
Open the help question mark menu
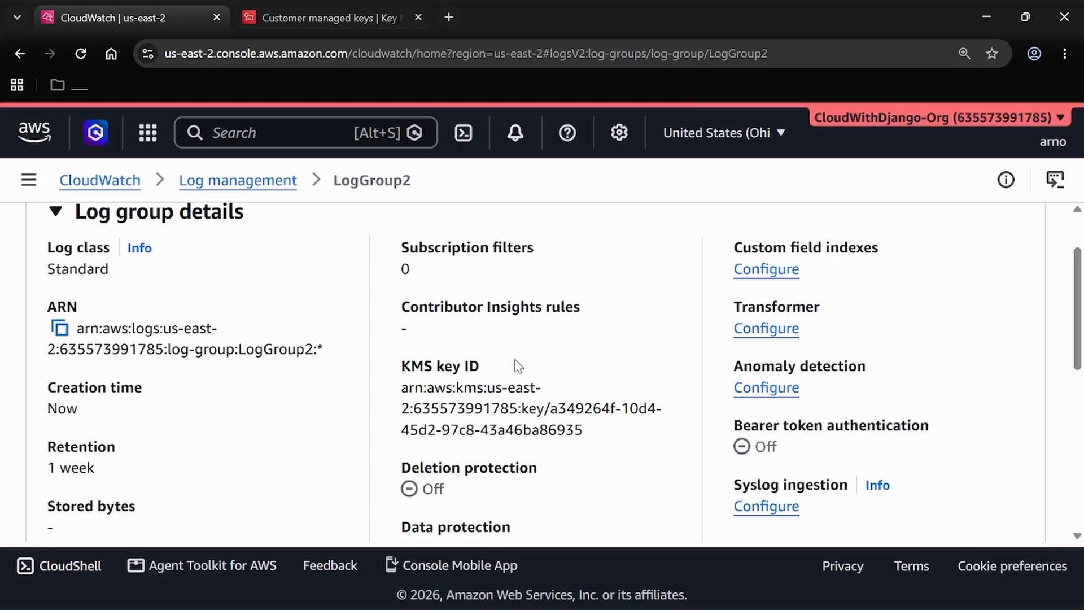(x=567, y=133)
